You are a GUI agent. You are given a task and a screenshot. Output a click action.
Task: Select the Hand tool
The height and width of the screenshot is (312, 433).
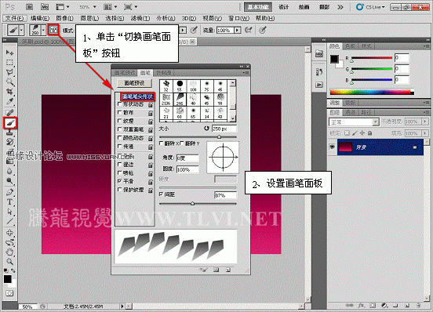point(9,252)
